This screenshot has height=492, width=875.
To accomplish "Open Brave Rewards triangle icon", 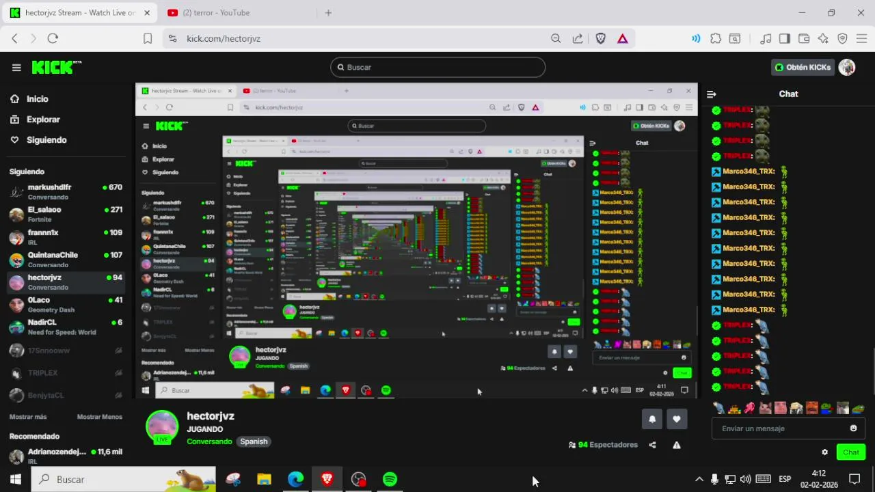I will pyautogui.click(x=623, y=39).
